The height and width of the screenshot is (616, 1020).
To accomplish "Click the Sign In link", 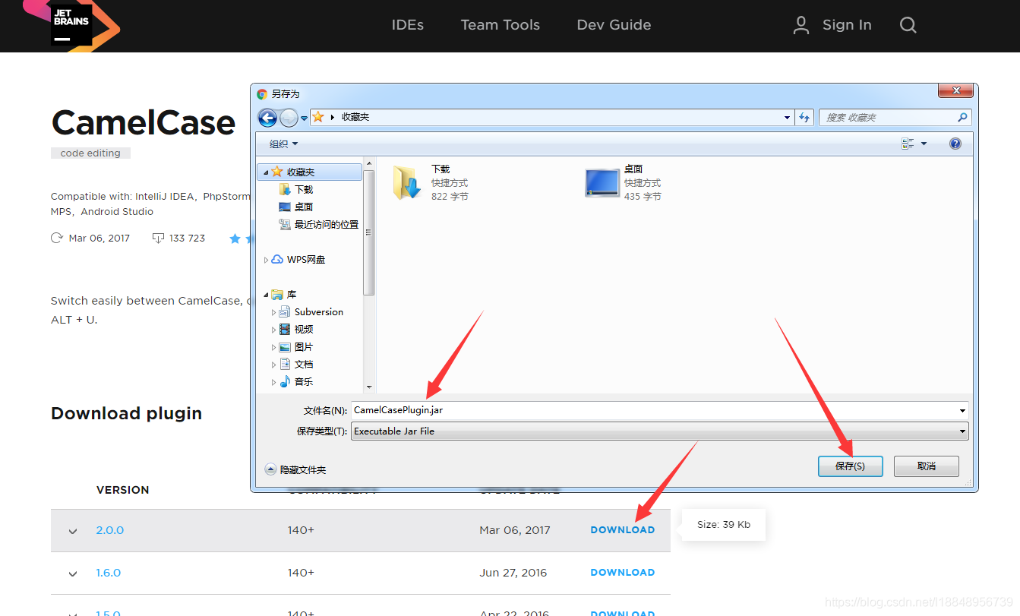I will coord(847,25).
